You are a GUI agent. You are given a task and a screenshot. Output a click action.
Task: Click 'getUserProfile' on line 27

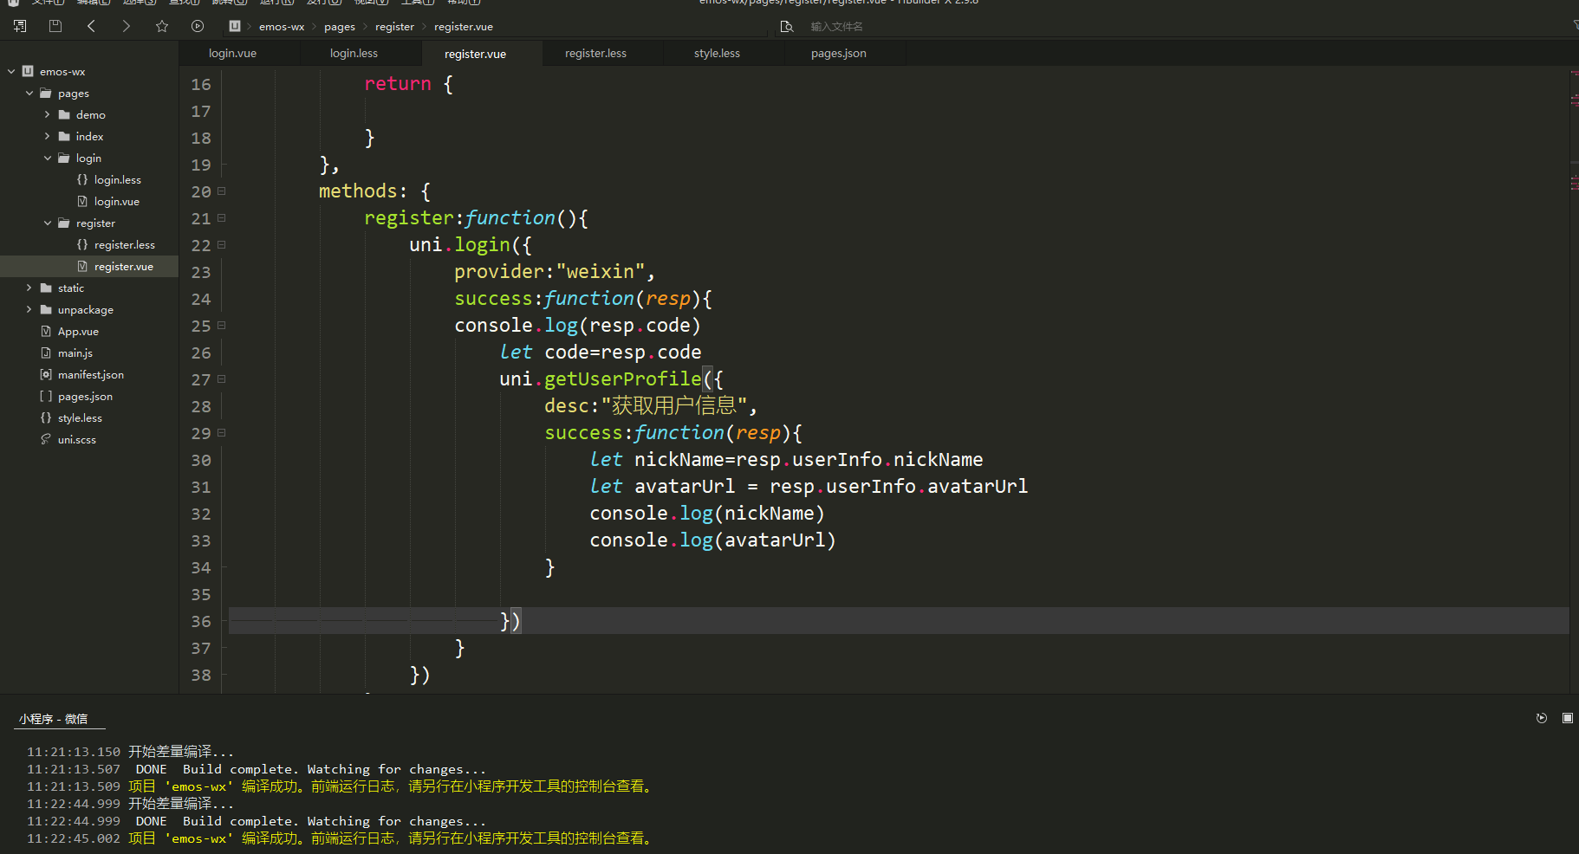(622, 379)
